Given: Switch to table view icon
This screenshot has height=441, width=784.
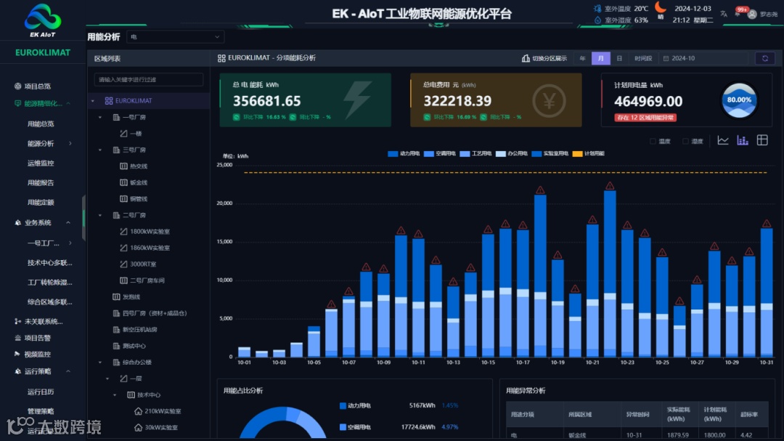Looking at the screenshot, I should click(762, 141).
